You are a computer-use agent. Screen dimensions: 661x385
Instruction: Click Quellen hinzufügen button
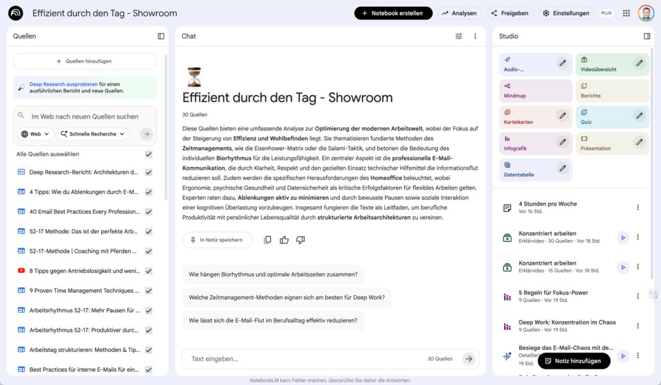(x=85, y=61)
